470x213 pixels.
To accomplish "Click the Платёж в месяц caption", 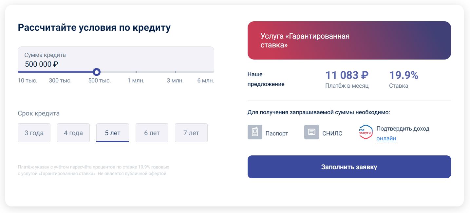I will coord(347,86).
